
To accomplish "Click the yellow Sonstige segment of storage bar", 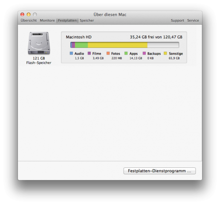I will click(118, 45).
